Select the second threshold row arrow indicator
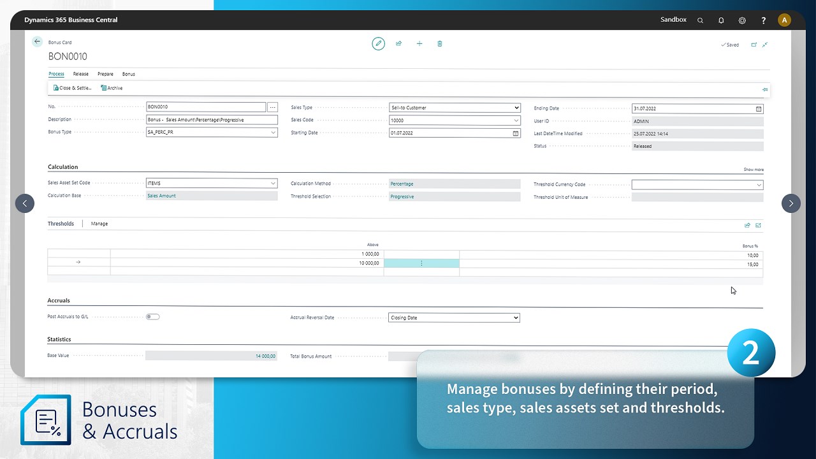 78,263
